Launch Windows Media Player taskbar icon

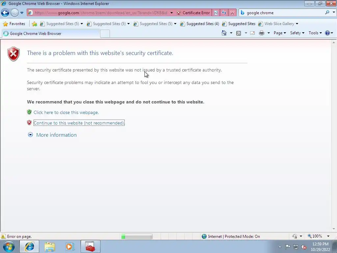70,246
